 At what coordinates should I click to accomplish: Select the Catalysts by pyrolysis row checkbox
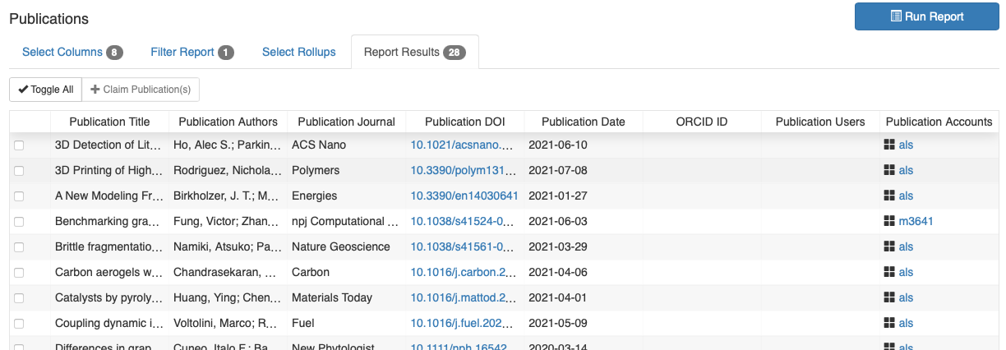point(19,298)
